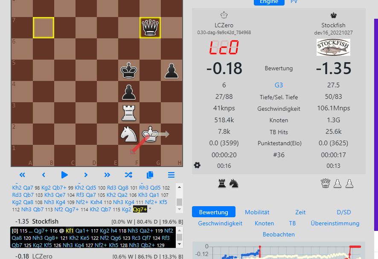Open the Beobachten tab
The width and height of the screenshot is (378, 259).
(x=279, y=234)
